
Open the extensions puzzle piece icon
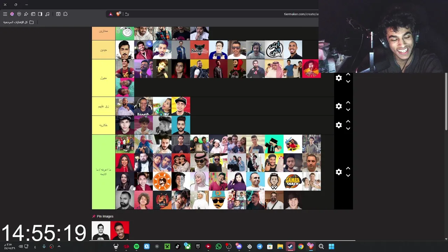pos(65,14)
